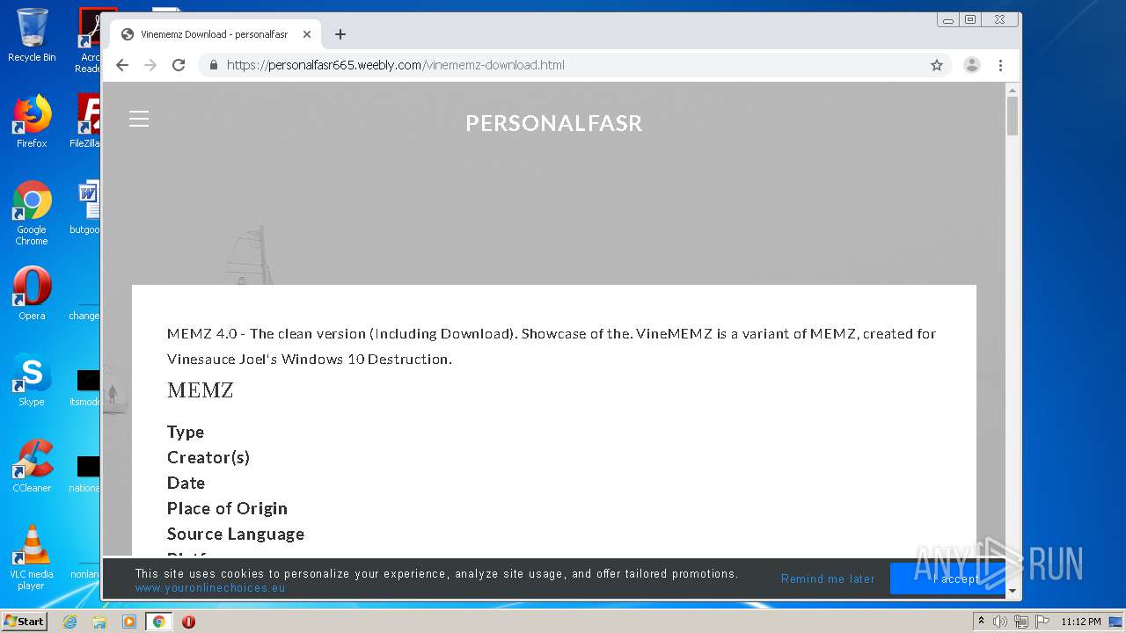This screenshot has height=633, width=1126.
Task: Open the Windows Start menu
Action: click(25, 621)
